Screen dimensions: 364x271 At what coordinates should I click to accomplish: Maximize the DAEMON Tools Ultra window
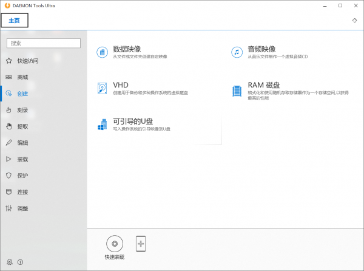pyautogui.click(x=340, y=5)
